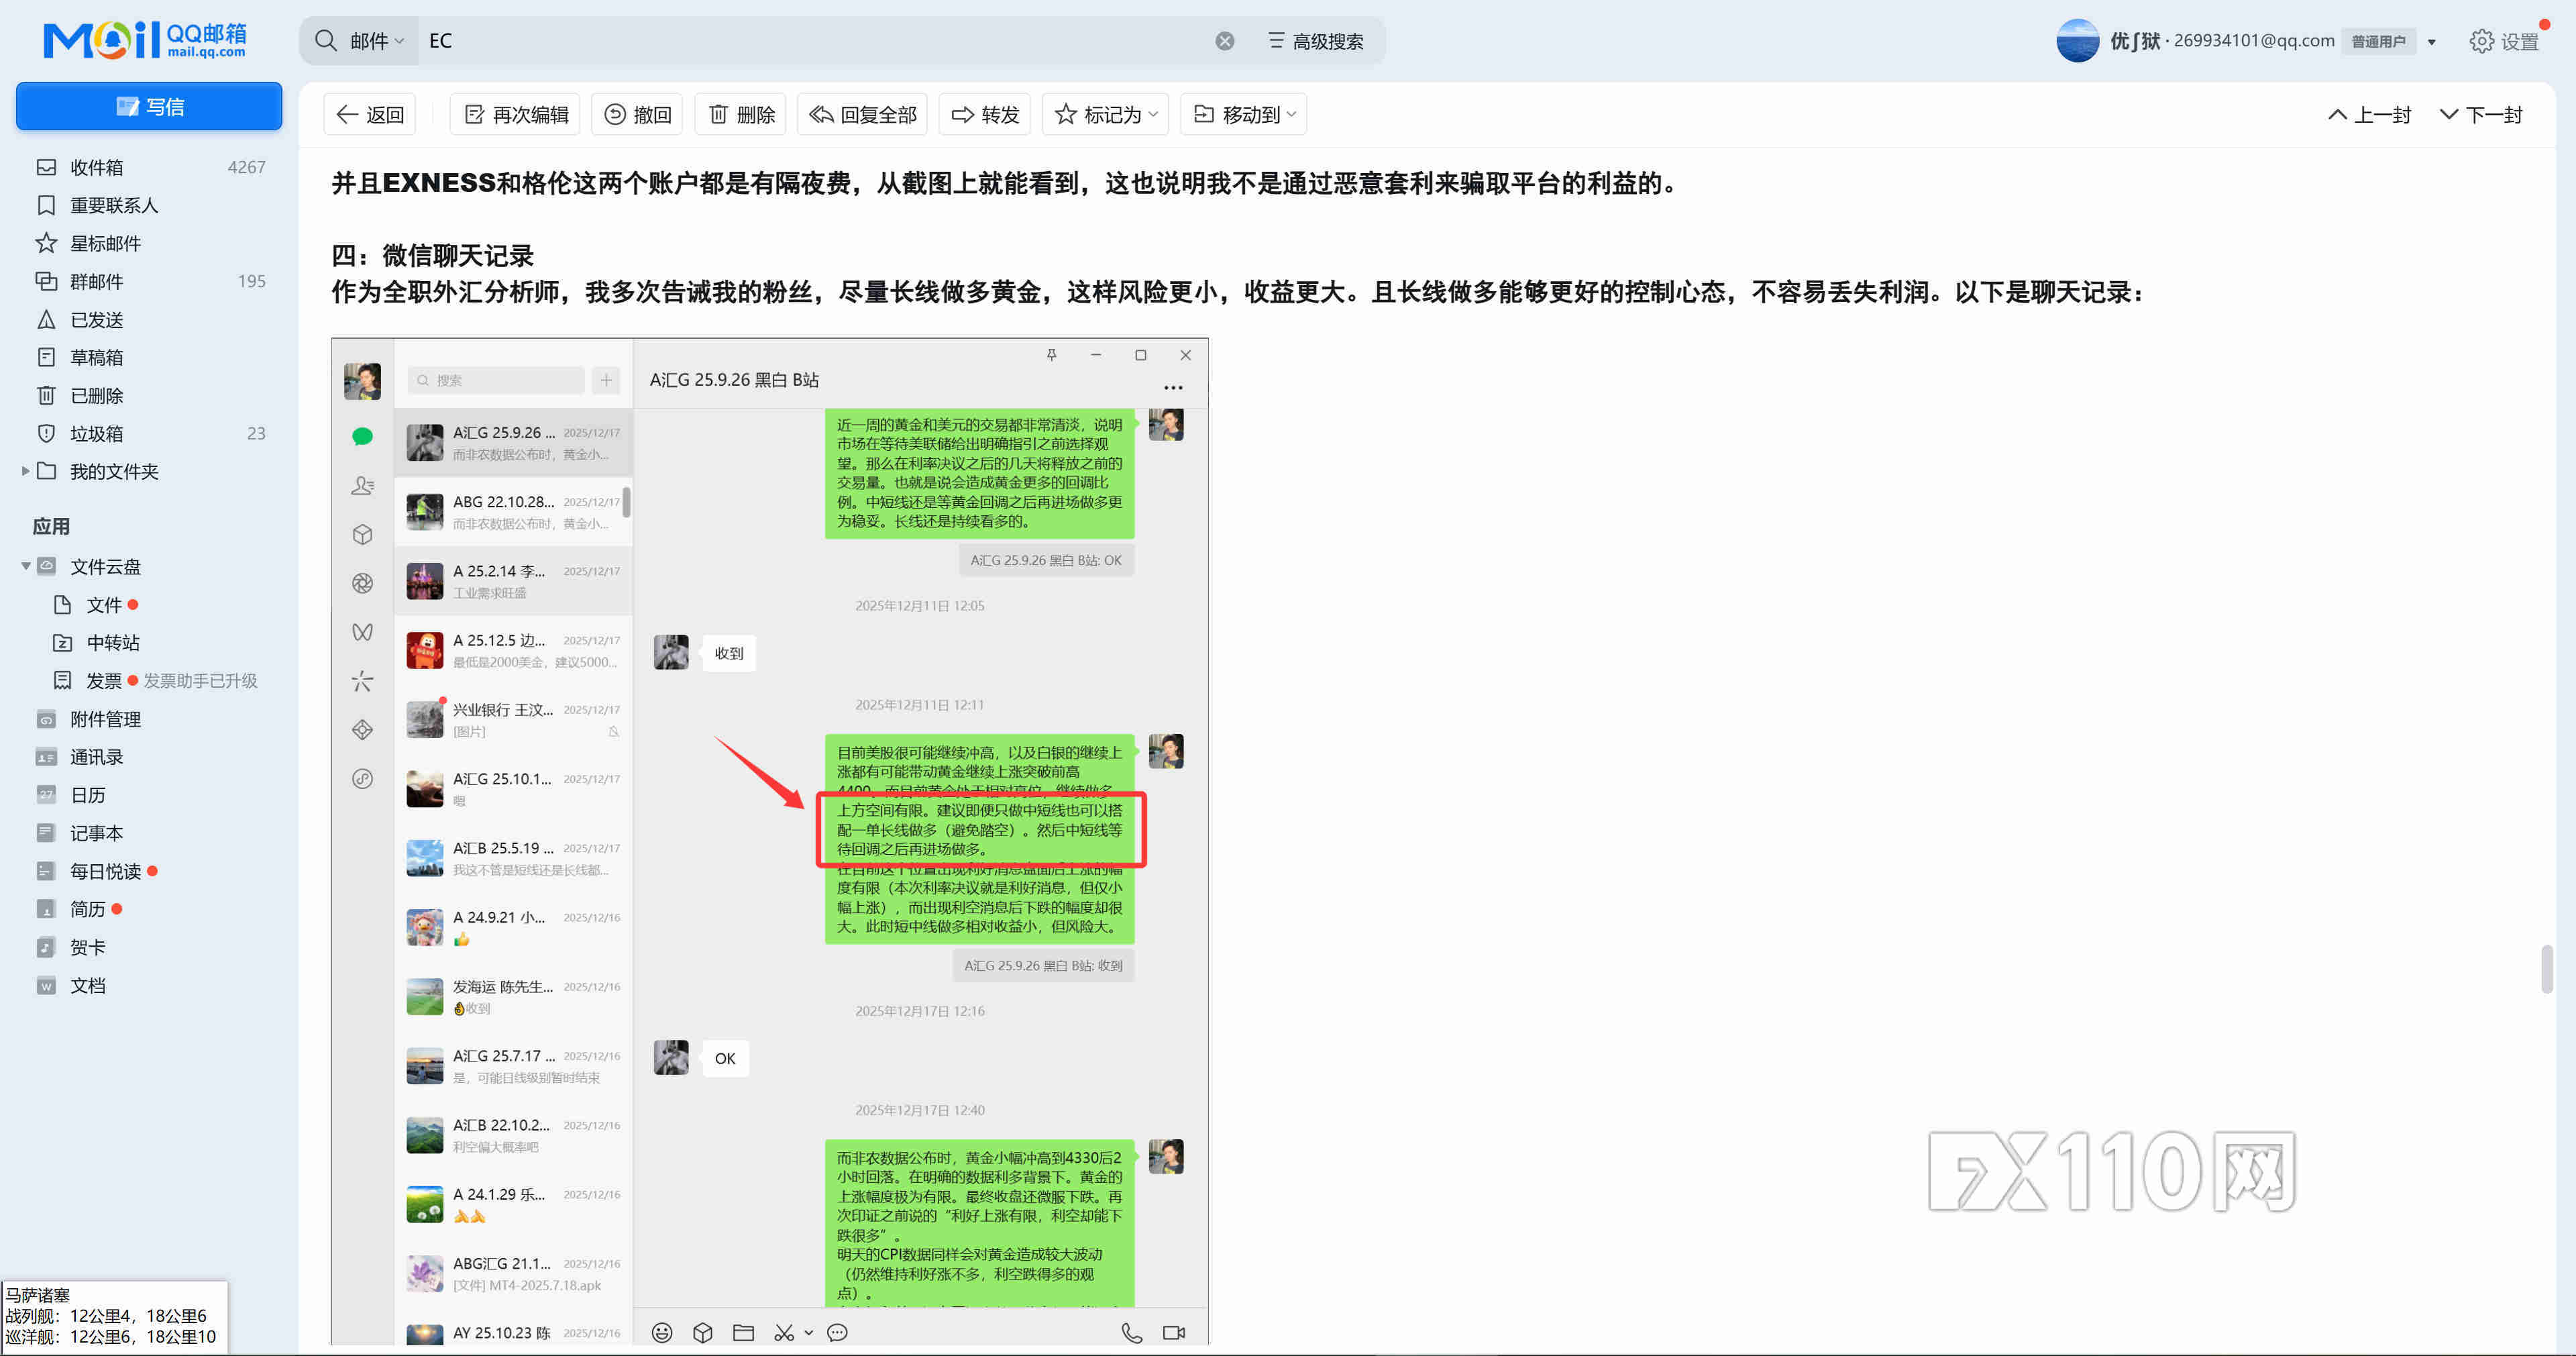This screenshot has width=2576, height=1356.
Task: Open 每日悦读 daily reading
Action: click(105, 871)
